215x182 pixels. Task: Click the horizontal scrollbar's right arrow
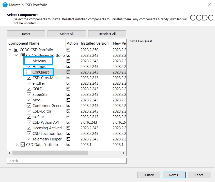point(124,153)
